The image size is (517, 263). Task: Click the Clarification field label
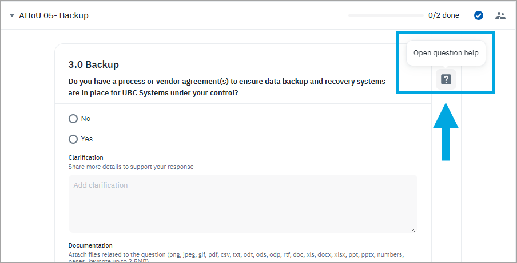[x=86, y=157]
